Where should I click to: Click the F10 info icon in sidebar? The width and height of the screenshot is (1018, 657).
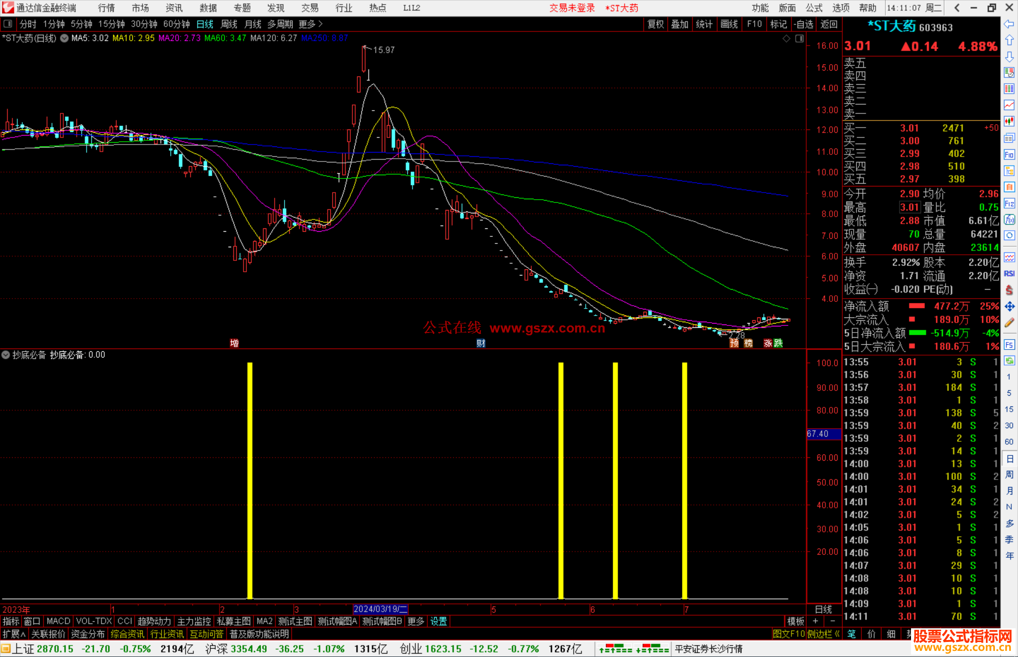tap(1009, 154)
